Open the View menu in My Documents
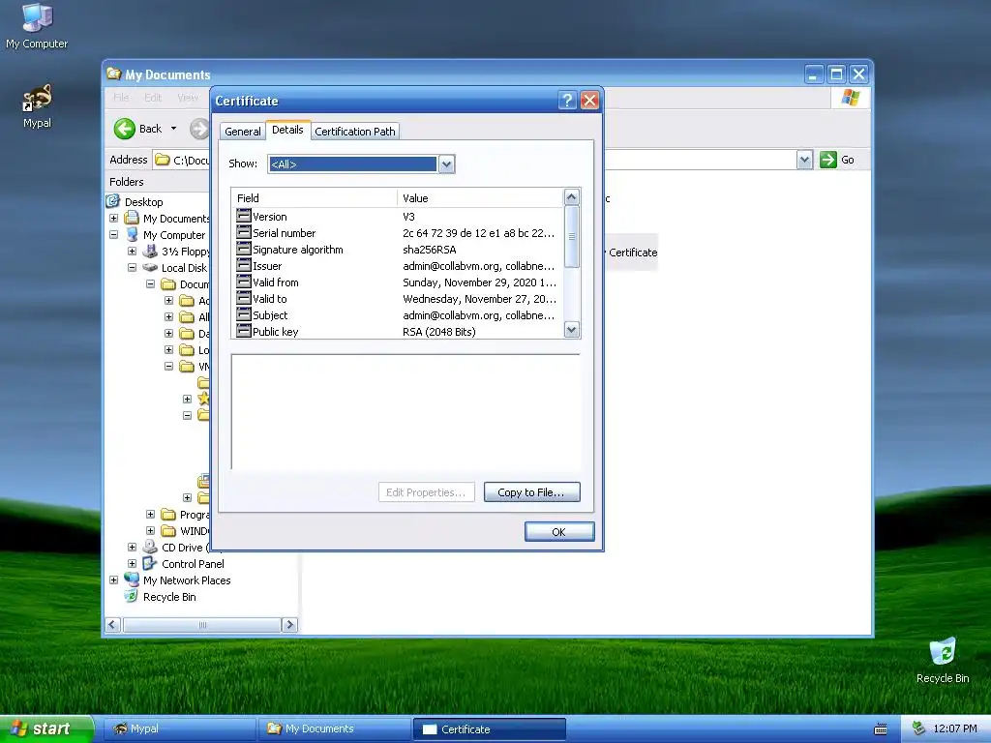 pyautogui.click(x=188, y=98)
